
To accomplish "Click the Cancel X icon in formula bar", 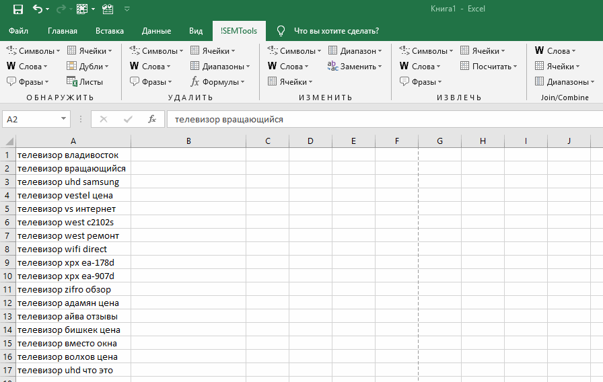I will [104, 119].
